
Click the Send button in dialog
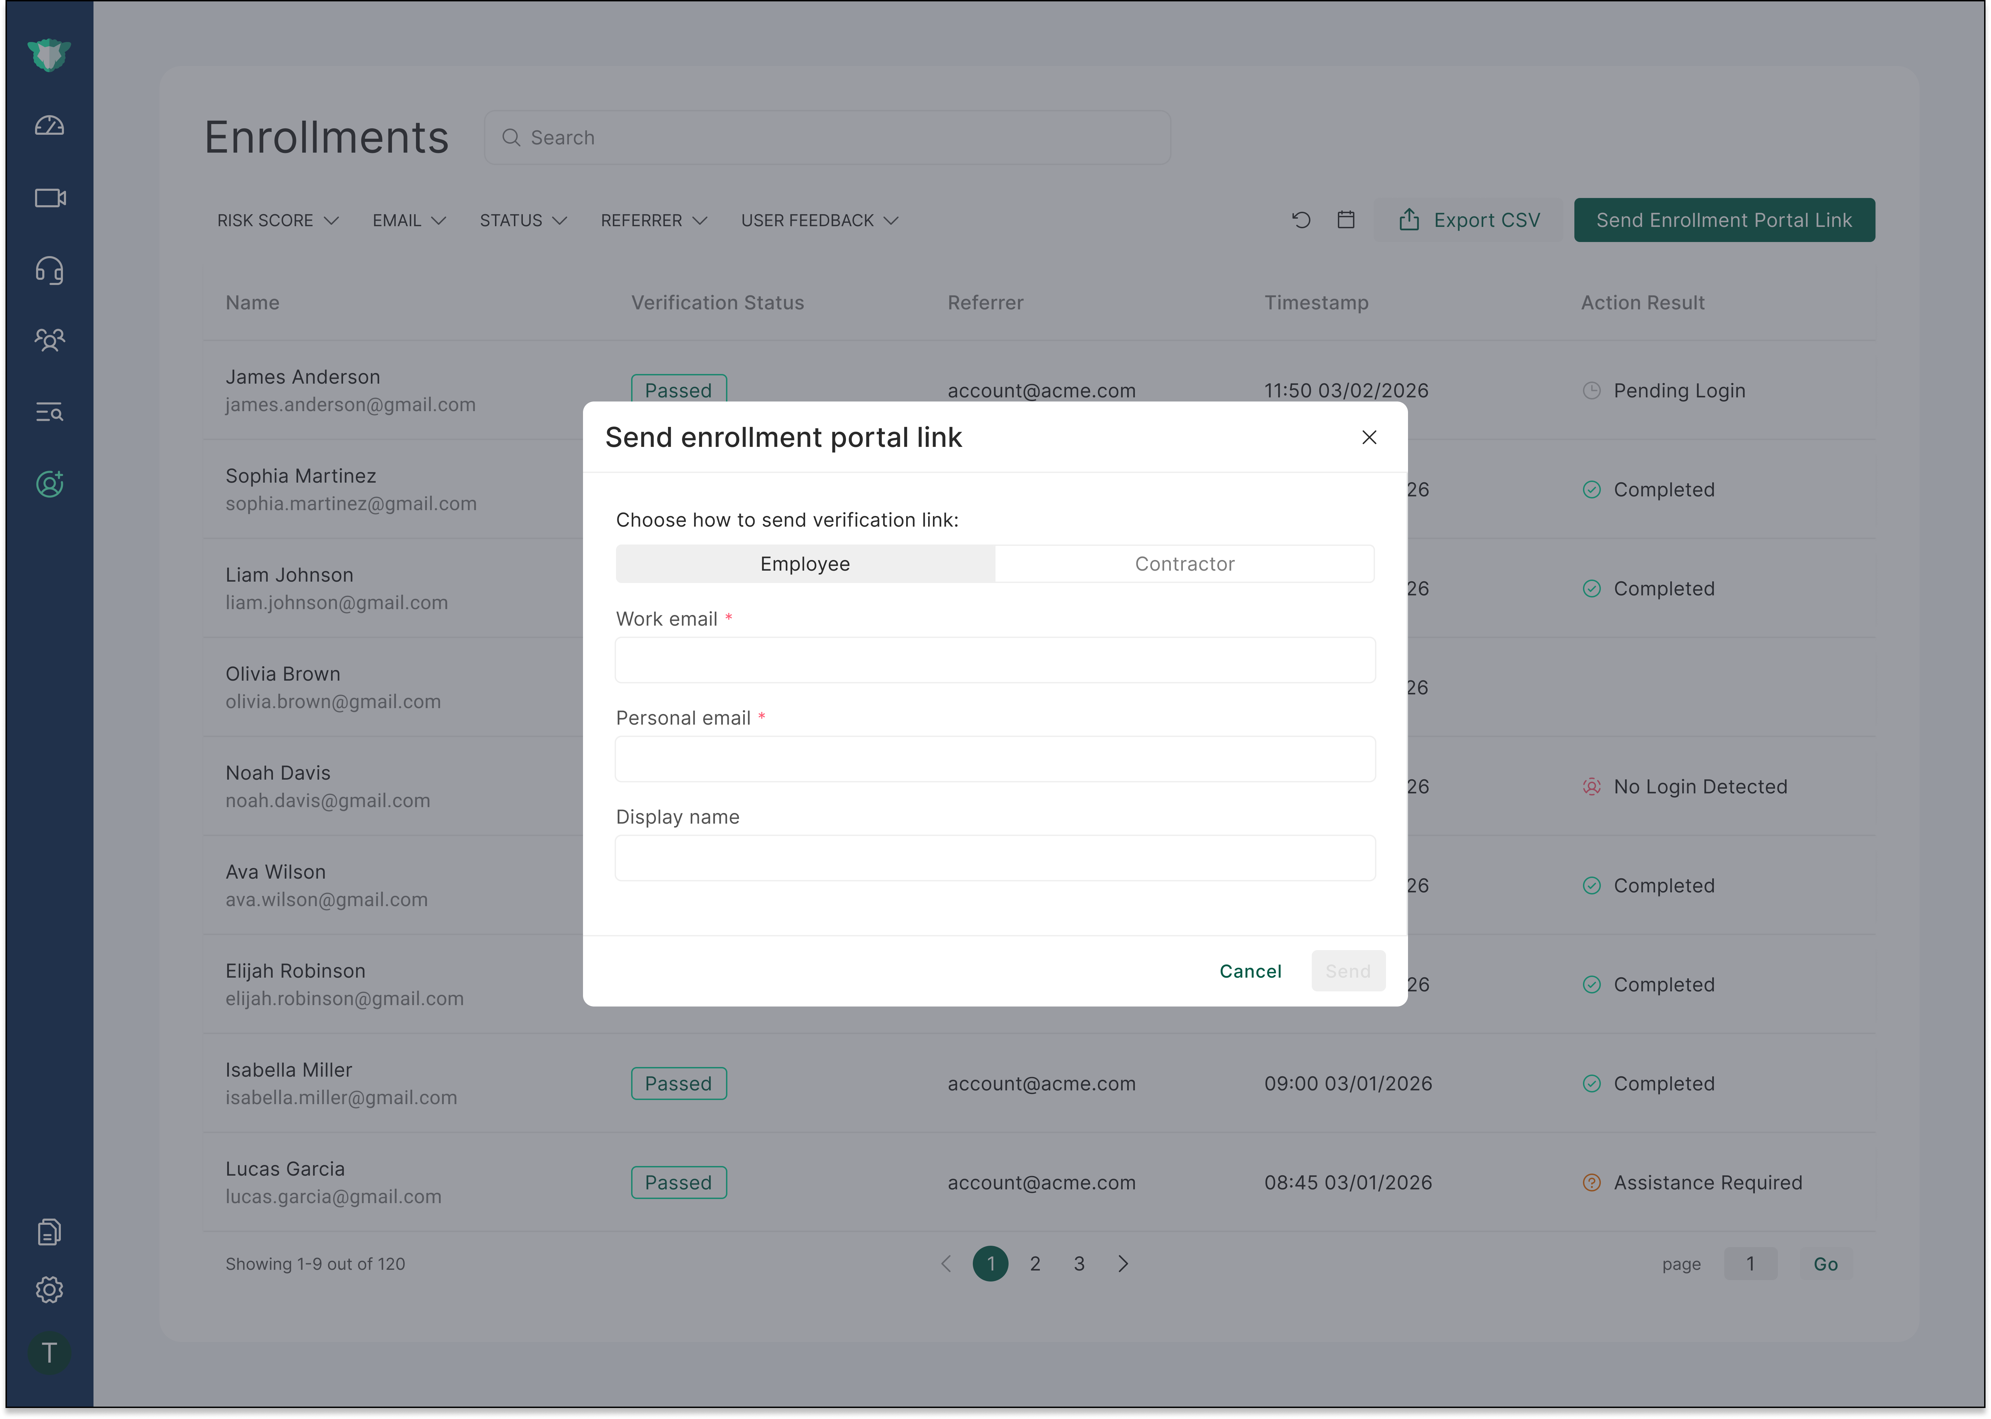pos(1348,971)
